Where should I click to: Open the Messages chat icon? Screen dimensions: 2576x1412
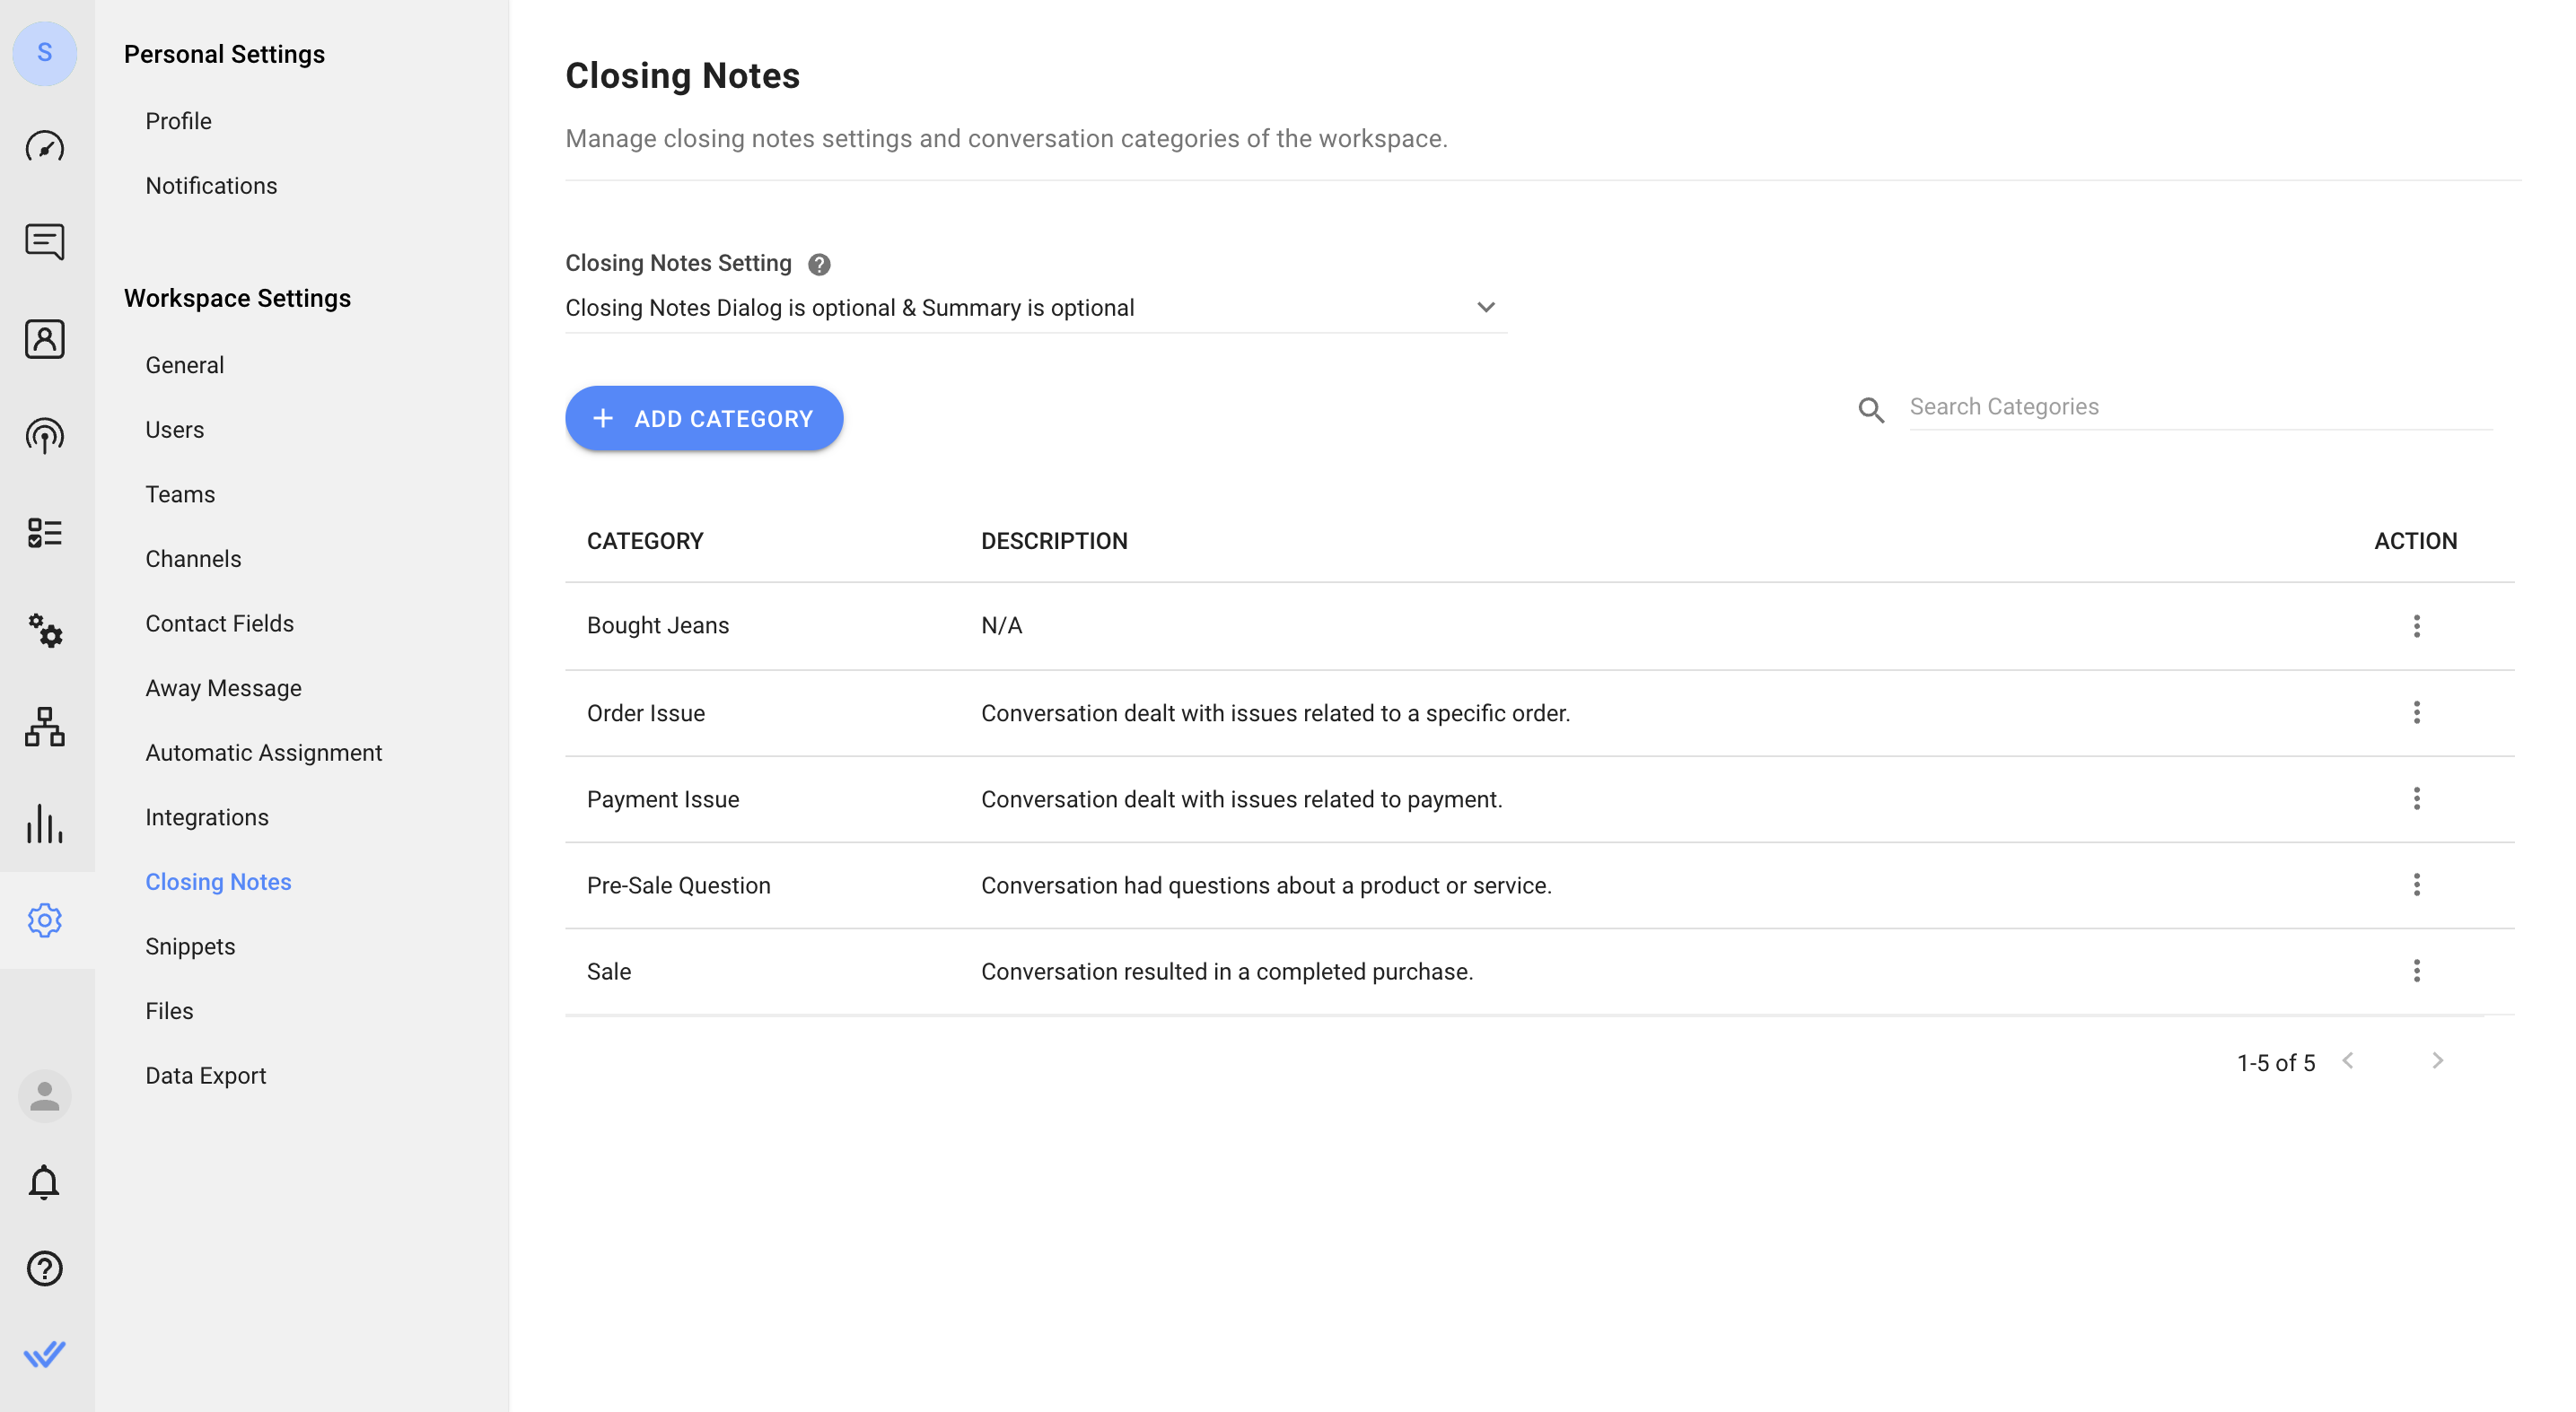[x=44, y=242]
